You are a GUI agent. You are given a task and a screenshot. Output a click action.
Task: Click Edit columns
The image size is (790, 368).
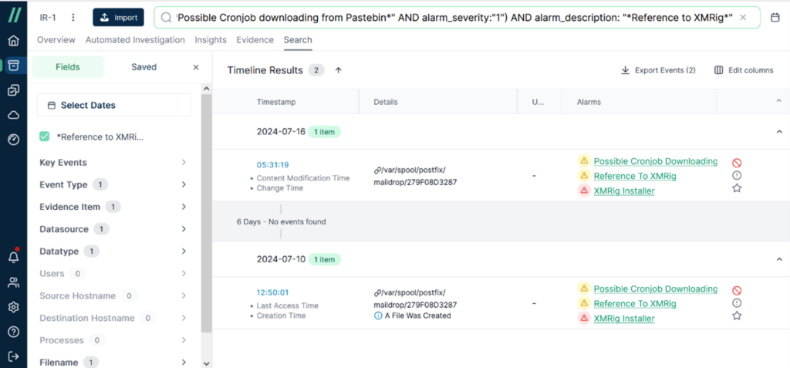tap(744, 70)
